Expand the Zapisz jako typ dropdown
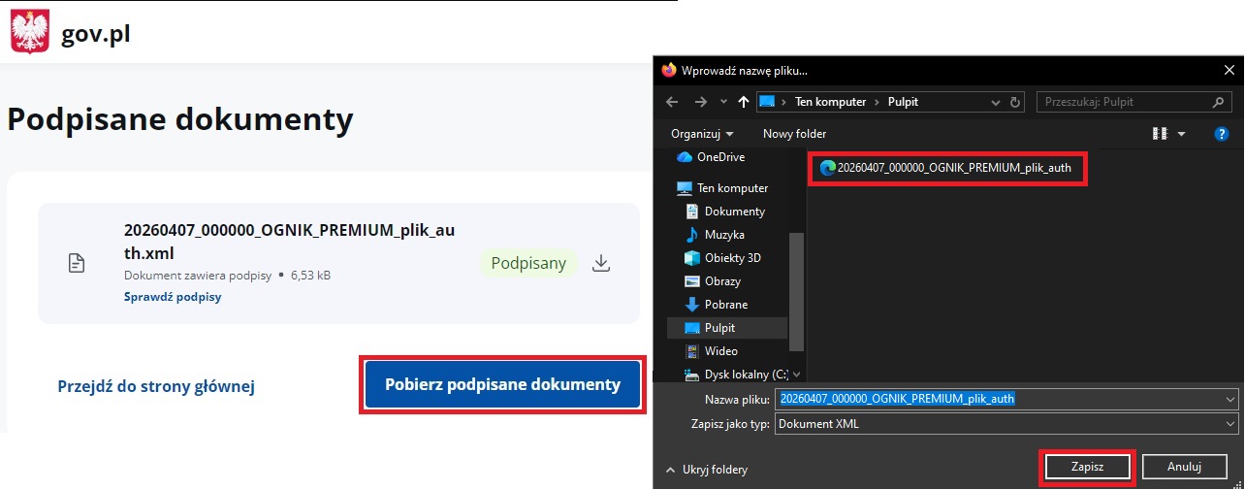Screen dimensions: 1245x490 pos(1230,424)
